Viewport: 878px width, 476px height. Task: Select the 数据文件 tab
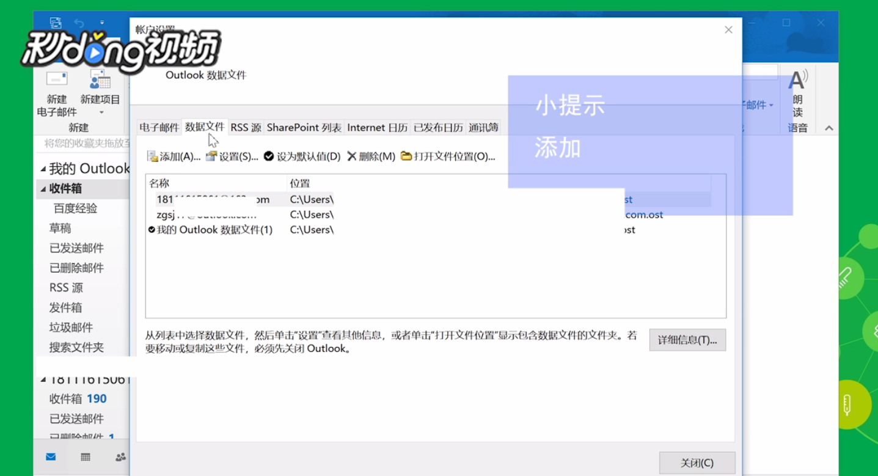coord(205,126)
